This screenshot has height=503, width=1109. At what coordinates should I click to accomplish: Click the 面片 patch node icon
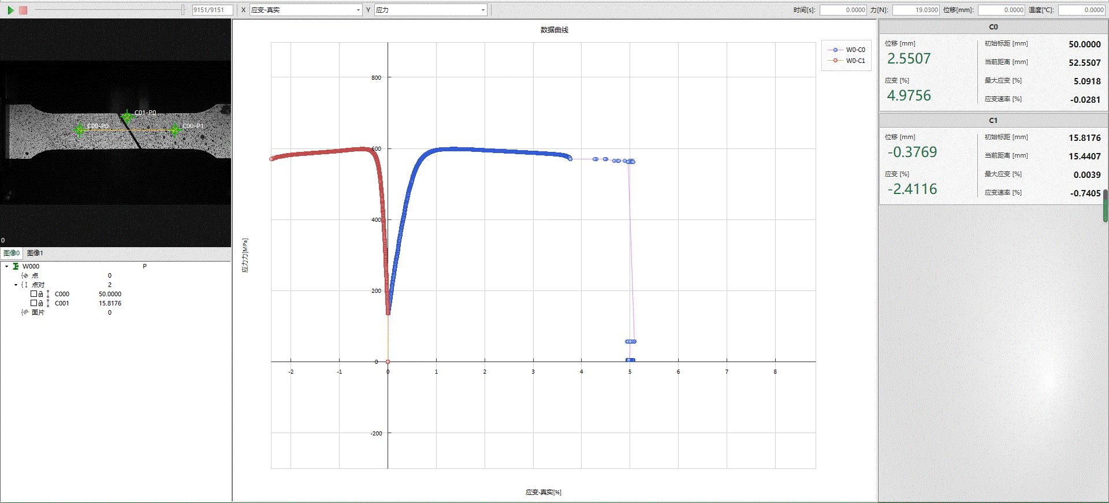[x=25, y=312]
